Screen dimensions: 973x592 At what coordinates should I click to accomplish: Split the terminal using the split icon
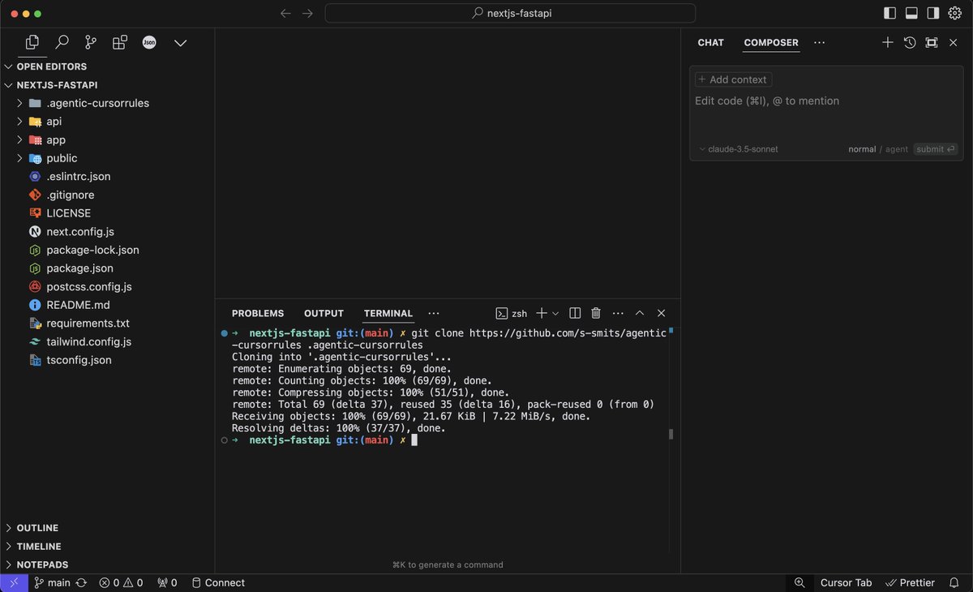click(x=575, y=312)
